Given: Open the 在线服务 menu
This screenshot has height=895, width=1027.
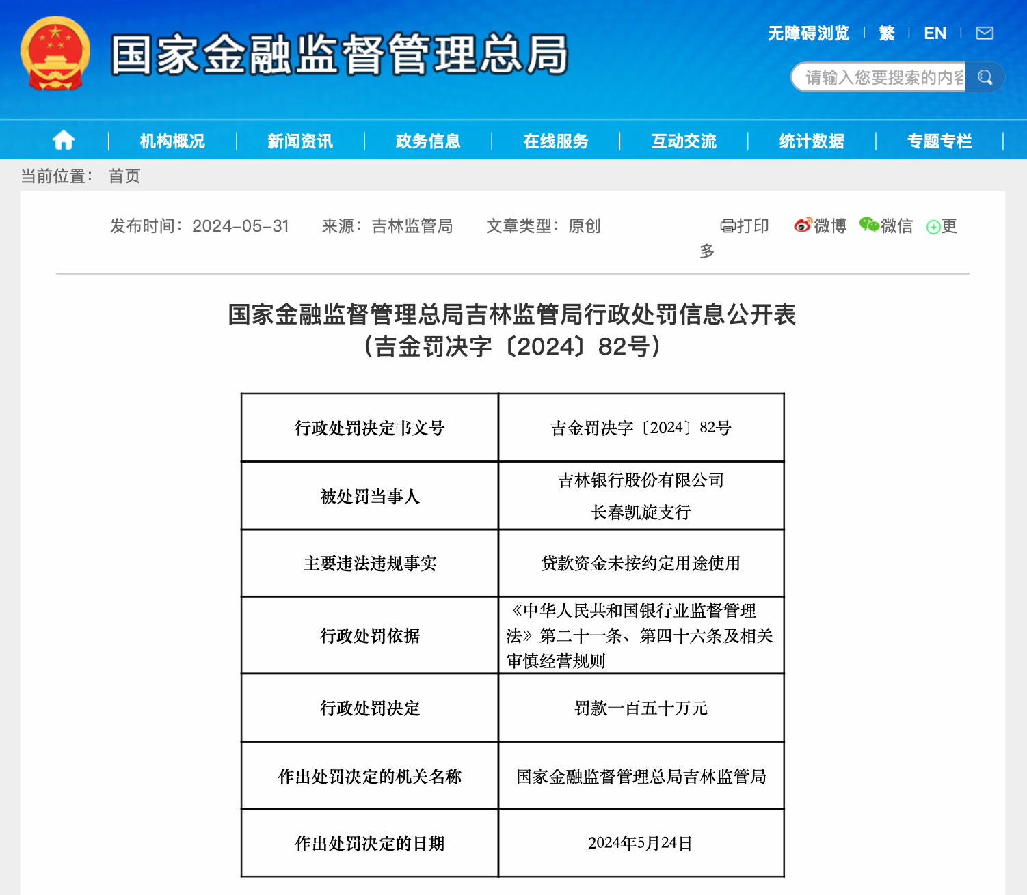Looking at the screenshot, I should 556,141.
